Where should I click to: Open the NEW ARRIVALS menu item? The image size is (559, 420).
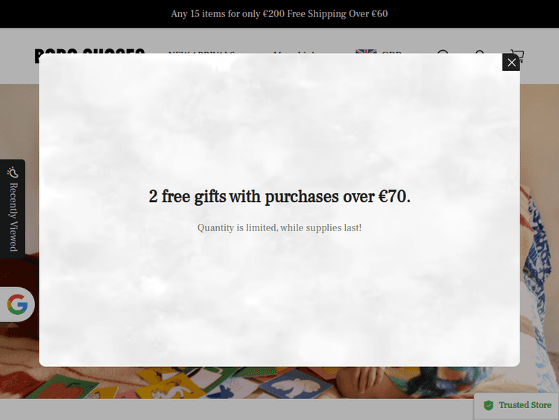click(201, 52)
